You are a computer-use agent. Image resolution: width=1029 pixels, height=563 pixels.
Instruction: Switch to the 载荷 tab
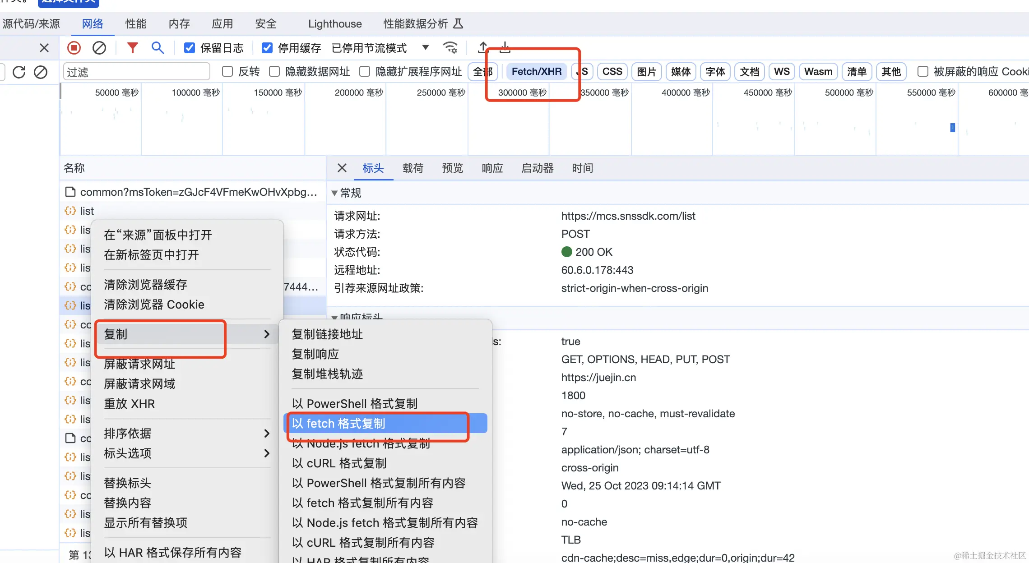pos(413,168)
